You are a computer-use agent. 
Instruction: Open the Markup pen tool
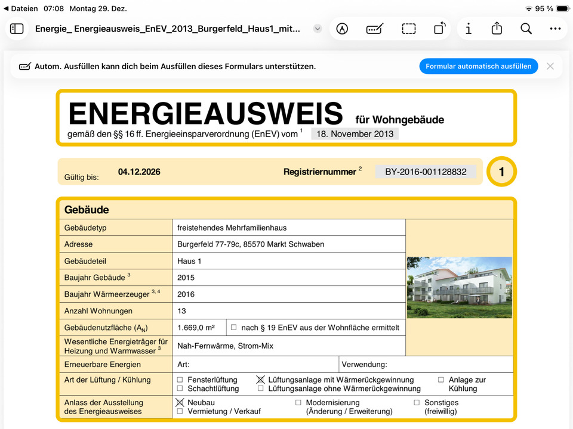click(x=342, y=29)
